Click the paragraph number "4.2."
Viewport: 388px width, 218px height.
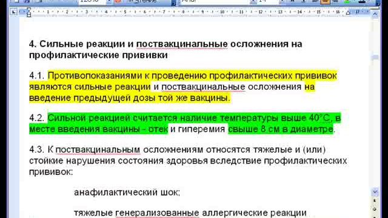tap(36, 118)
